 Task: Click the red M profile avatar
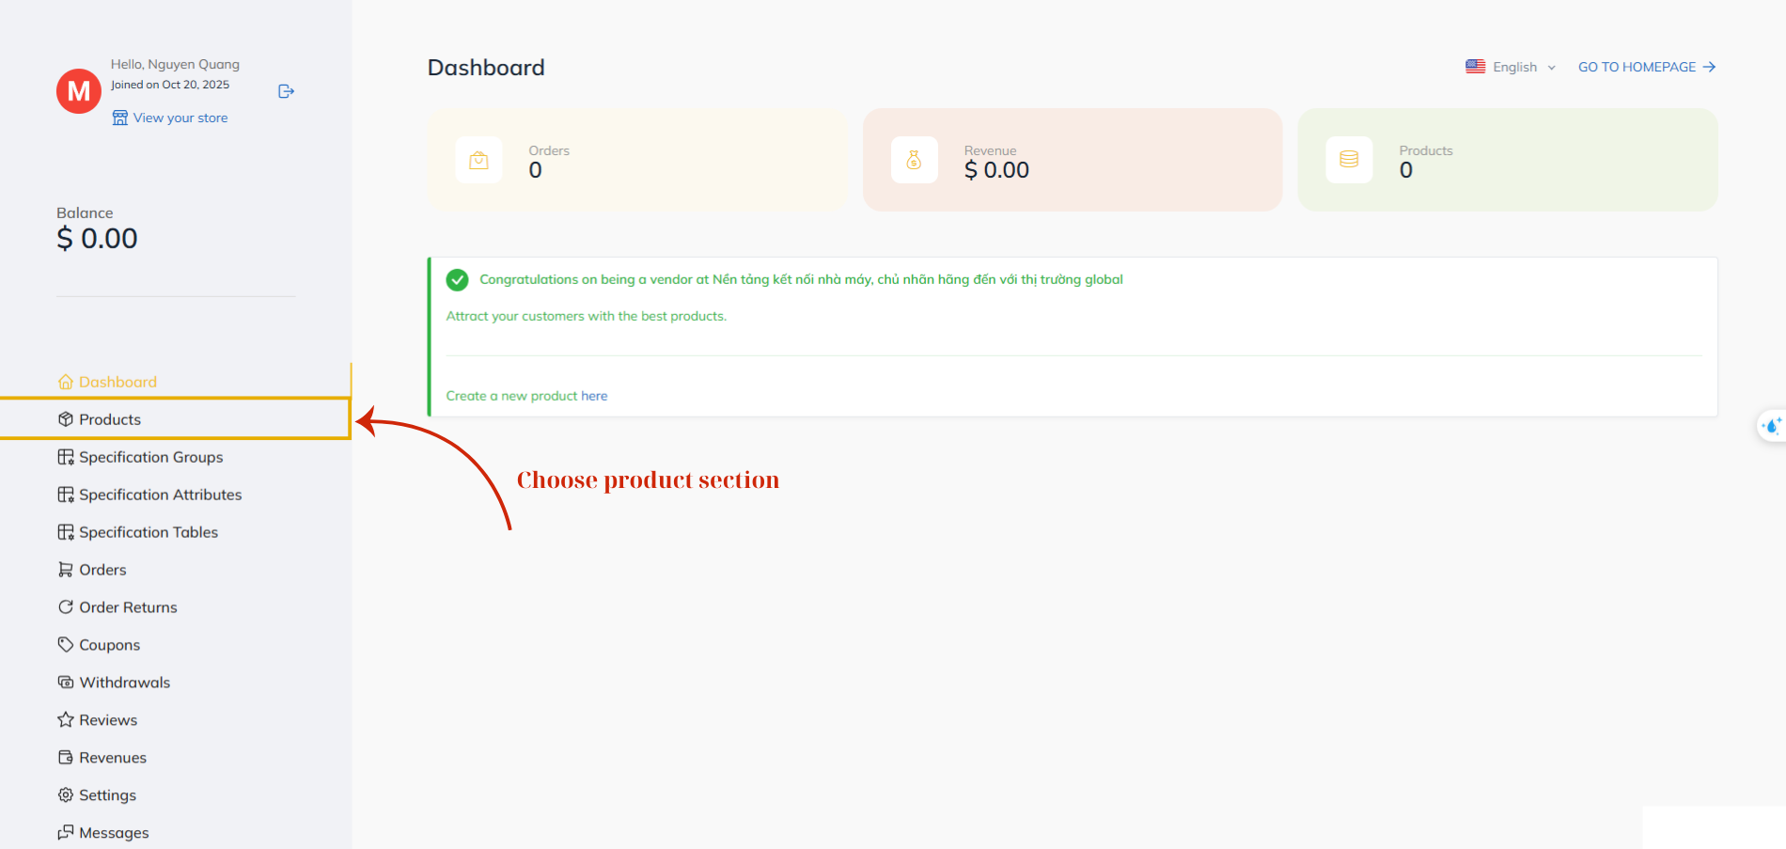79,91
